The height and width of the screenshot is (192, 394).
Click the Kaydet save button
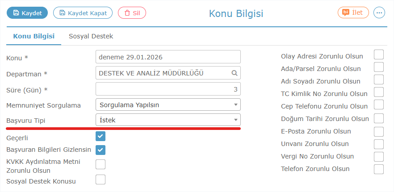pos(27,13)
